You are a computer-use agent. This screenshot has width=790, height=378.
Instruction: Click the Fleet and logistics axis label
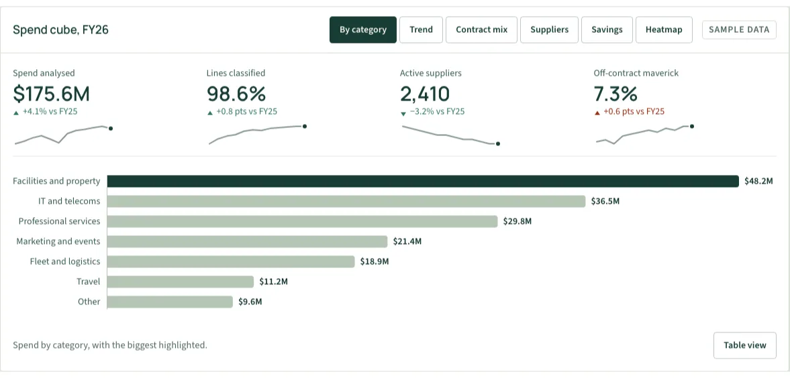65,262
